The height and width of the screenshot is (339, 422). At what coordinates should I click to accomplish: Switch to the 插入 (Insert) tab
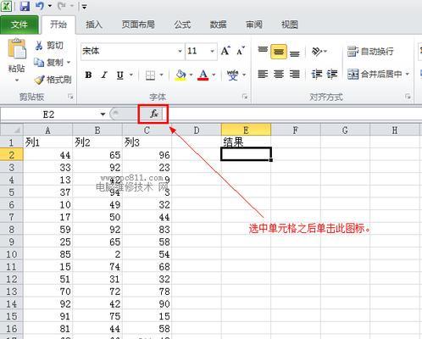[x=94, y=25]
